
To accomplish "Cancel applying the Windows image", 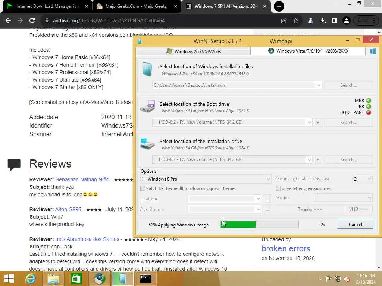I will tap(356, 225).
